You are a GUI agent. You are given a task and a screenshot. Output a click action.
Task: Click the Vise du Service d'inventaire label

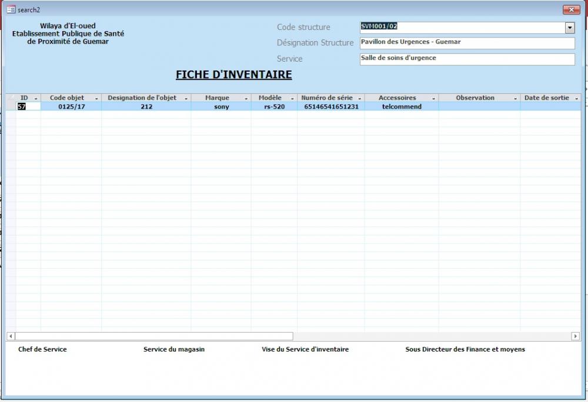pos(305,349)
